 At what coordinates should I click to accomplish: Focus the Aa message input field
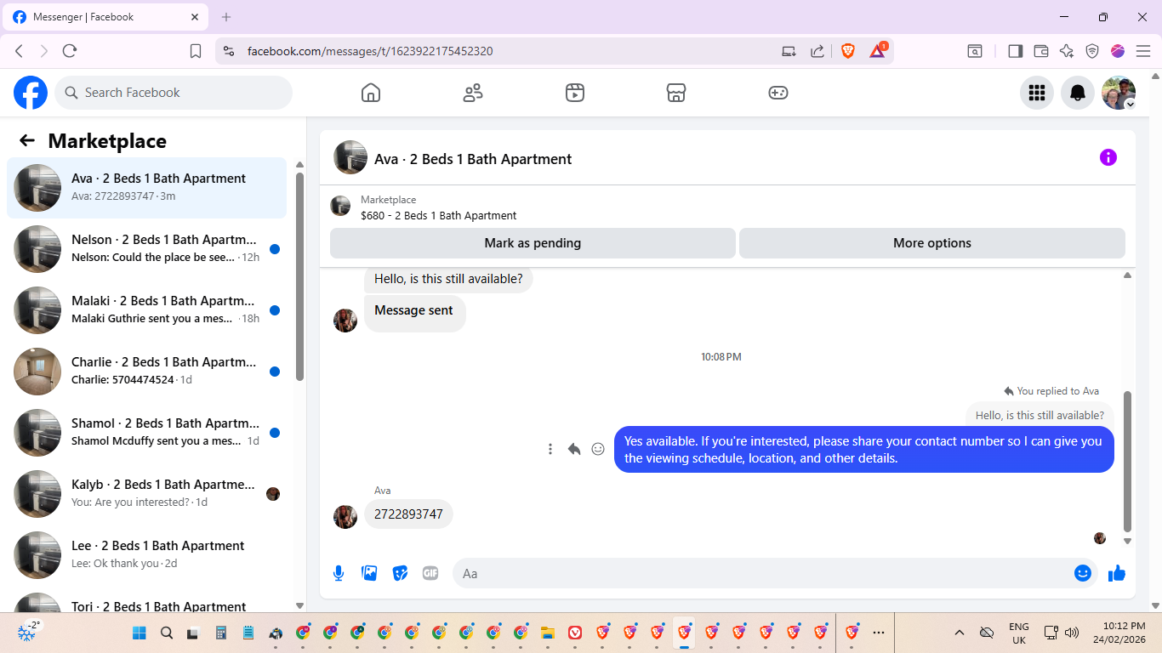774,573
